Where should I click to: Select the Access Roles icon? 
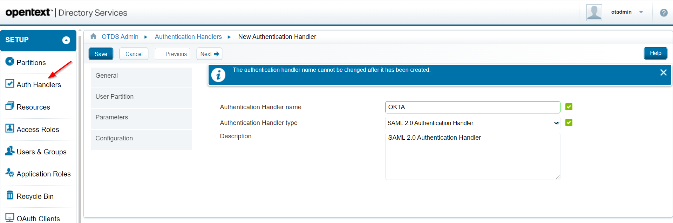10,128
